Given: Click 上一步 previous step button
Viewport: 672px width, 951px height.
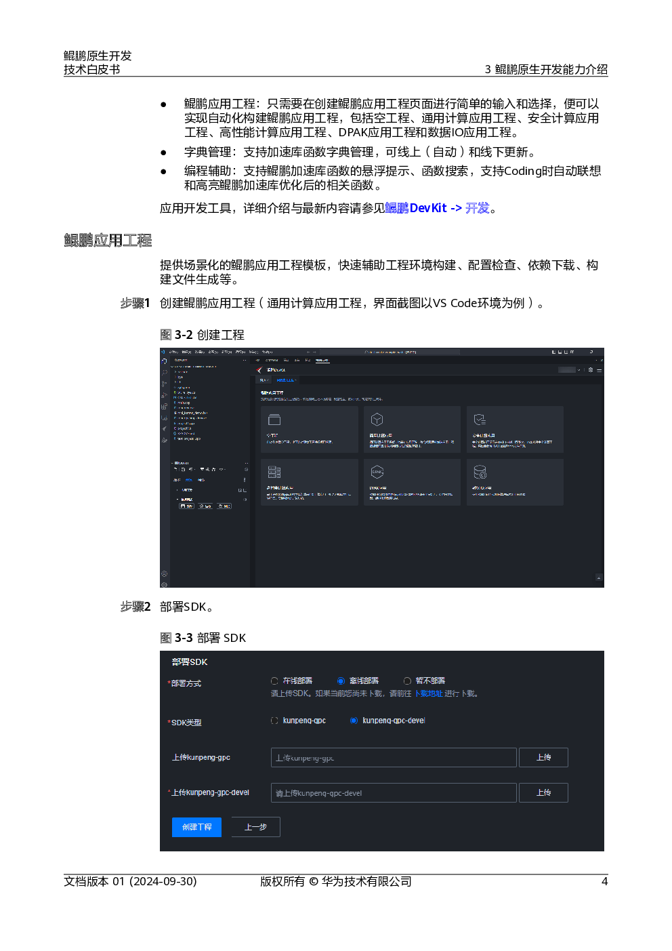Looking at the screenshot, I should pos(255,827).
